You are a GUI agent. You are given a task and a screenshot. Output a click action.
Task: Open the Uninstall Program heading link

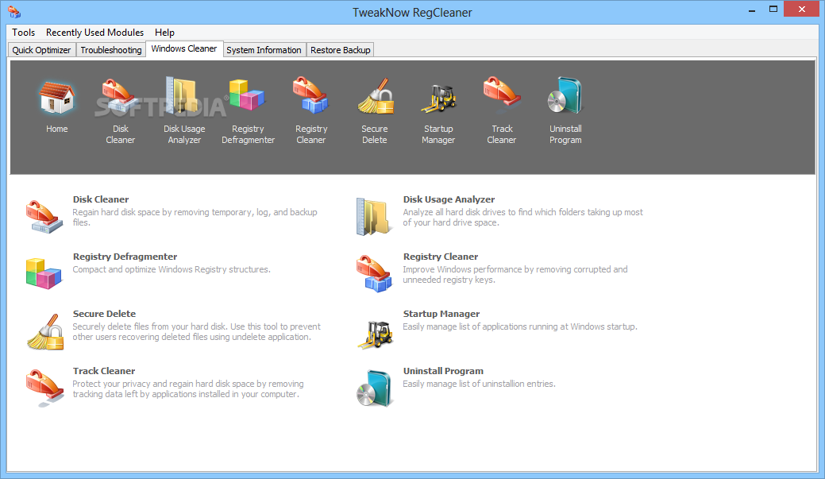(x=443, y=371)
